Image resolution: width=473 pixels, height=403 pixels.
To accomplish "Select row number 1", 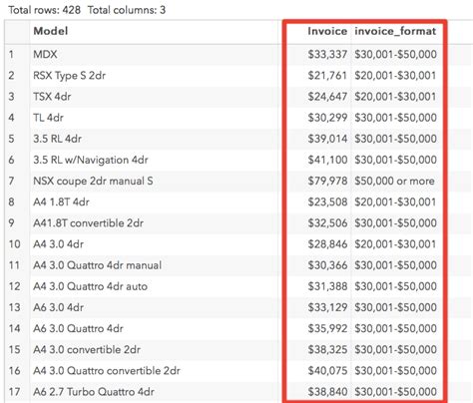I will point(11,54).
